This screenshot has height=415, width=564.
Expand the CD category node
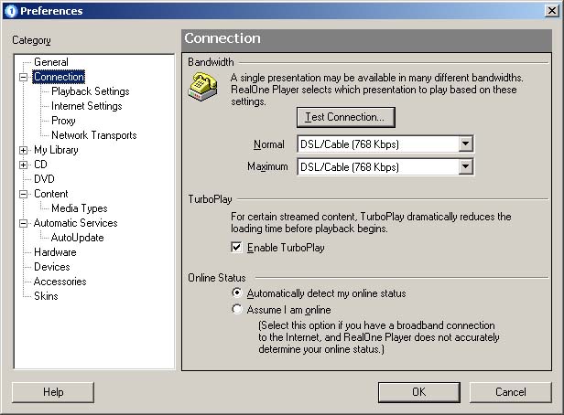24,165
